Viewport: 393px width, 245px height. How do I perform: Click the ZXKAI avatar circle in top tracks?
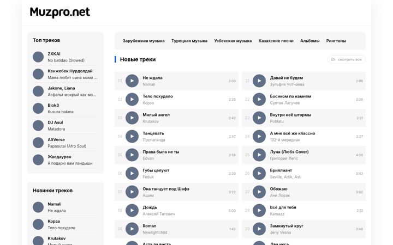[38, 57]
